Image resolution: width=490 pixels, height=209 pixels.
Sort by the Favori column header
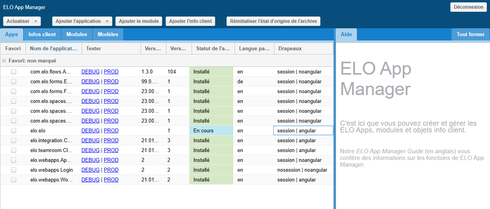click(x=13, y=49)
